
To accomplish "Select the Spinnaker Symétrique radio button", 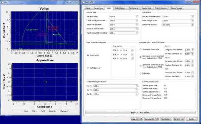I will [x=140, y=49].
